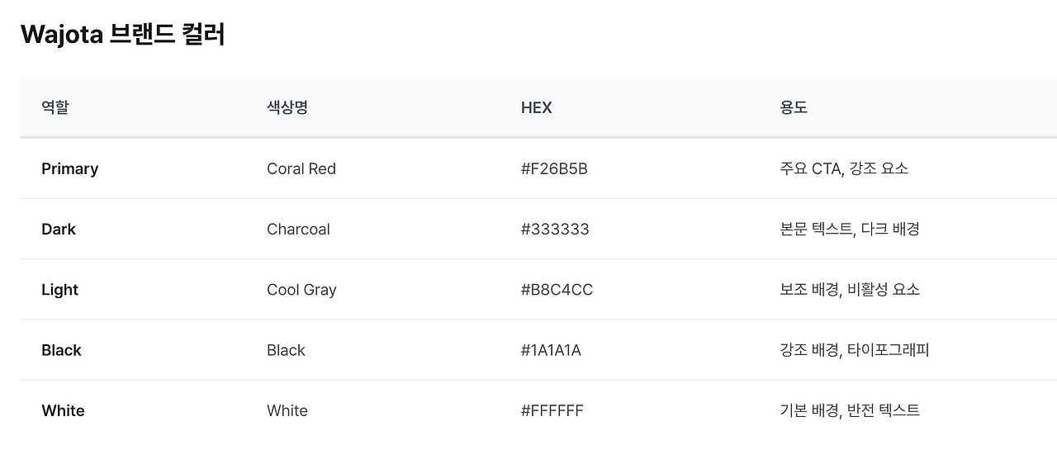This screenshot has width=1057, height=450.
Task: Select the '용도' column header
Action: [x=794, y=107]
